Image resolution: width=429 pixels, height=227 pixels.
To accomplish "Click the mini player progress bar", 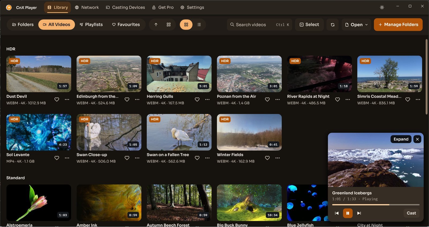I will pyautogui.click(x=376, y=205).
